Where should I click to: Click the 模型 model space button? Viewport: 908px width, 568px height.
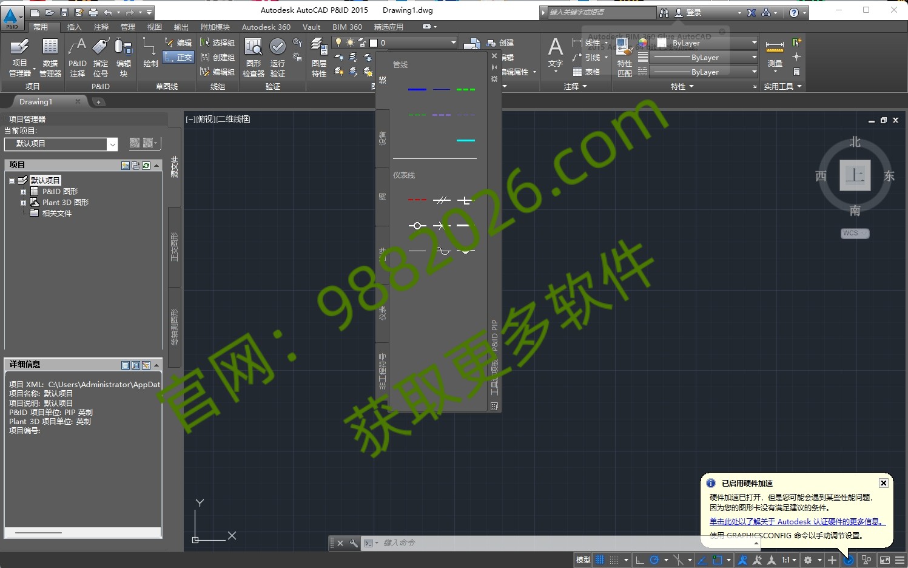[x=583, y=560]
